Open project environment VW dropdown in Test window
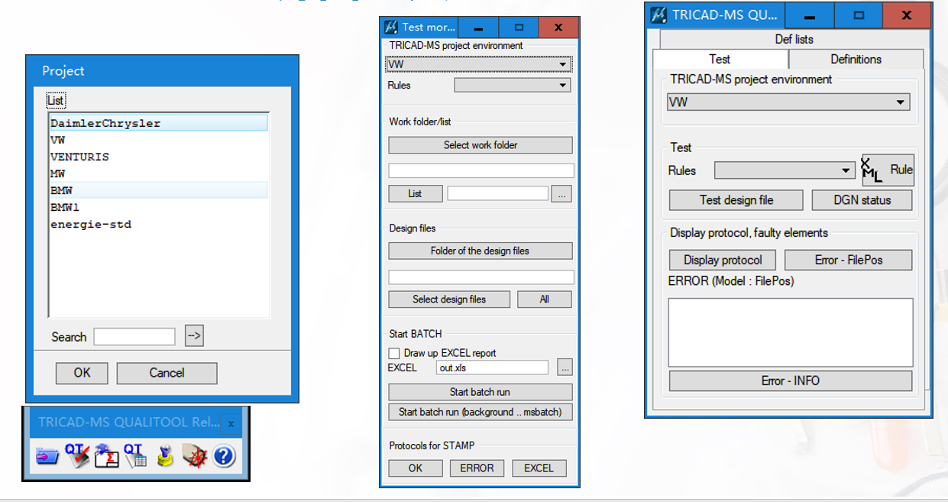This screenshot has height=502, width=948. pos(479,65)
